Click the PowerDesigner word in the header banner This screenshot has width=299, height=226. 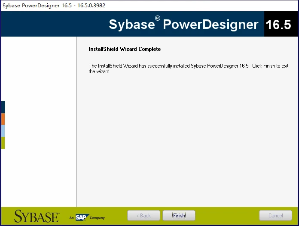(211, 25)
